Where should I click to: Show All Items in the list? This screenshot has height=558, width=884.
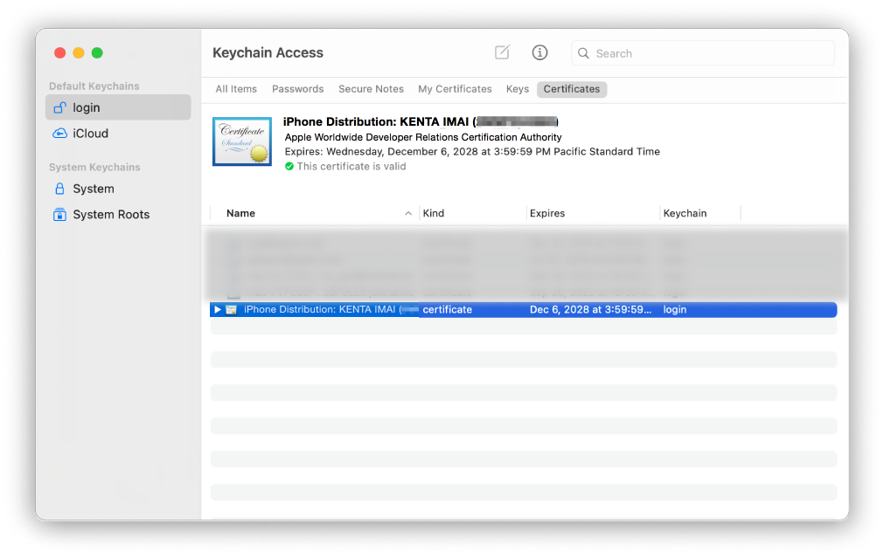click(x=235, y=88)
